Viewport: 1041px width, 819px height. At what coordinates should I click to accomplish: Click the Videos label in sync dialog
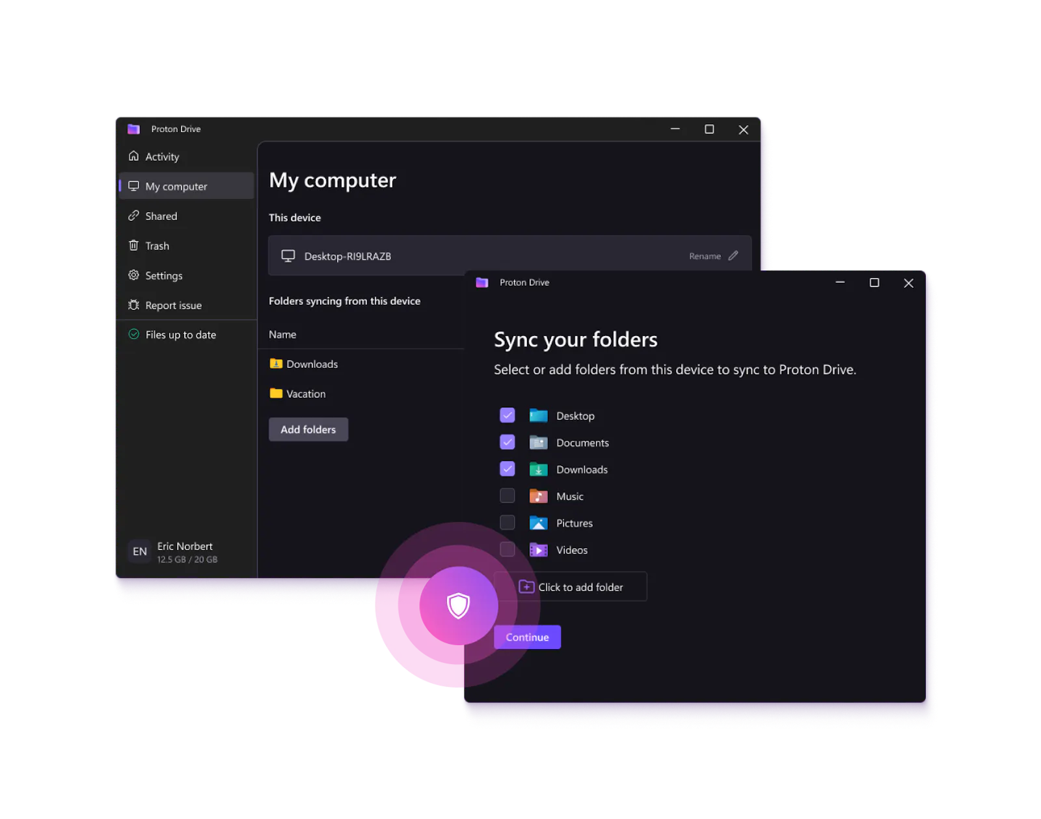point(572,550)
